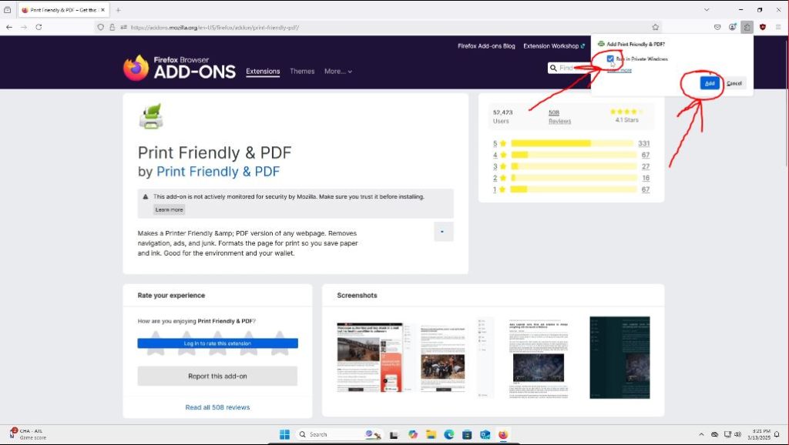Open Microsoft Store from the taskbar
Image resolution: width=789 pixels, height=445 pixels.
click(467, 434)
